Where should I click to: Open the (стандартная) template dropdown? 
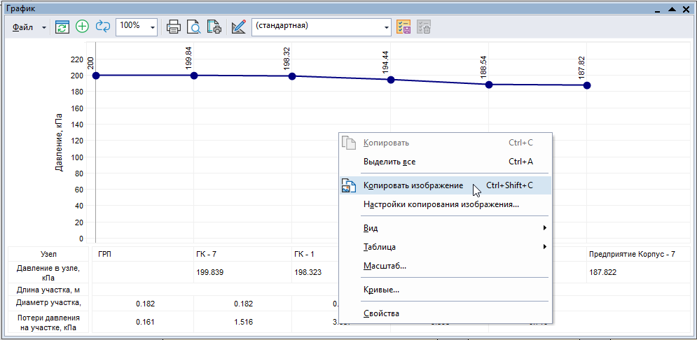[x=387, y=27]
